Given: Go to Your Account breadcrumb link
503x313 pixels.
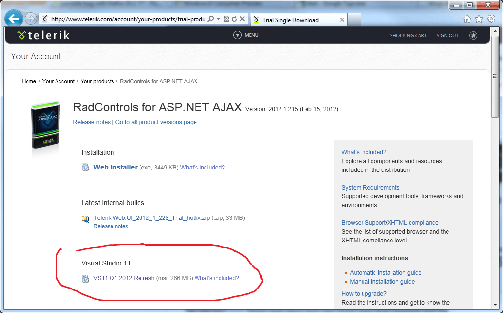Looking at the screenshot, I should pyautogui.click(x=58, y=81).
